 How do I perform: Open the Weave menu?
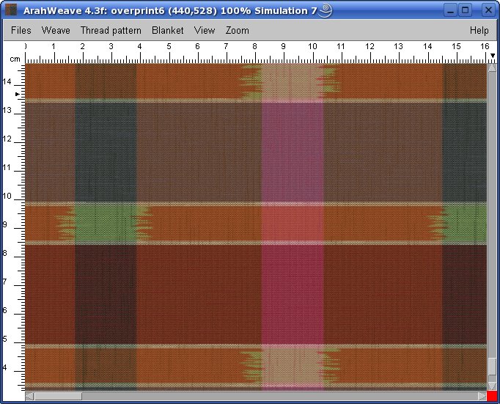[x=56, y=30]
